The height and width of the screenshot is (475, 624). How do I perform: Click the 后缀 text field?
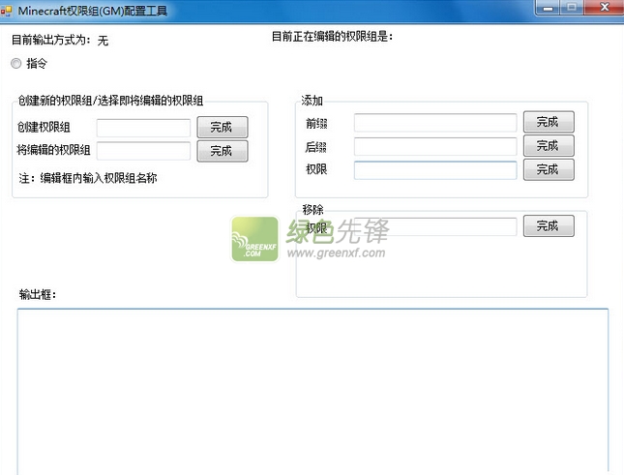[435, 146]
